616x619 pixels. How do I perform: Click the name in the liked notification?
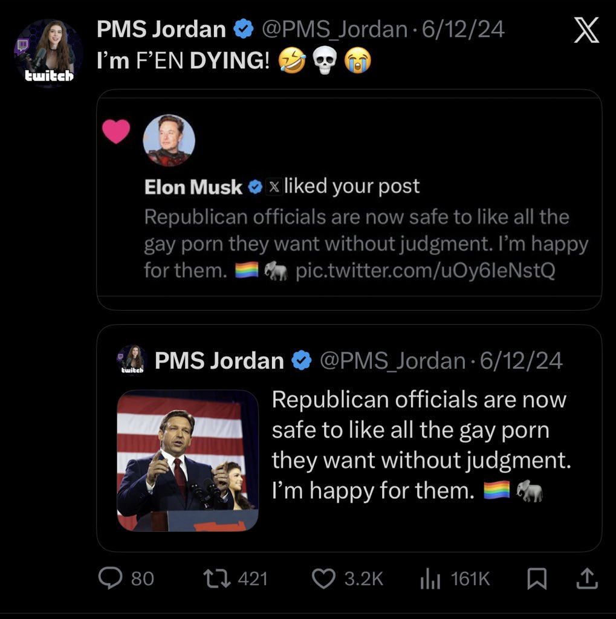[193, 187]
